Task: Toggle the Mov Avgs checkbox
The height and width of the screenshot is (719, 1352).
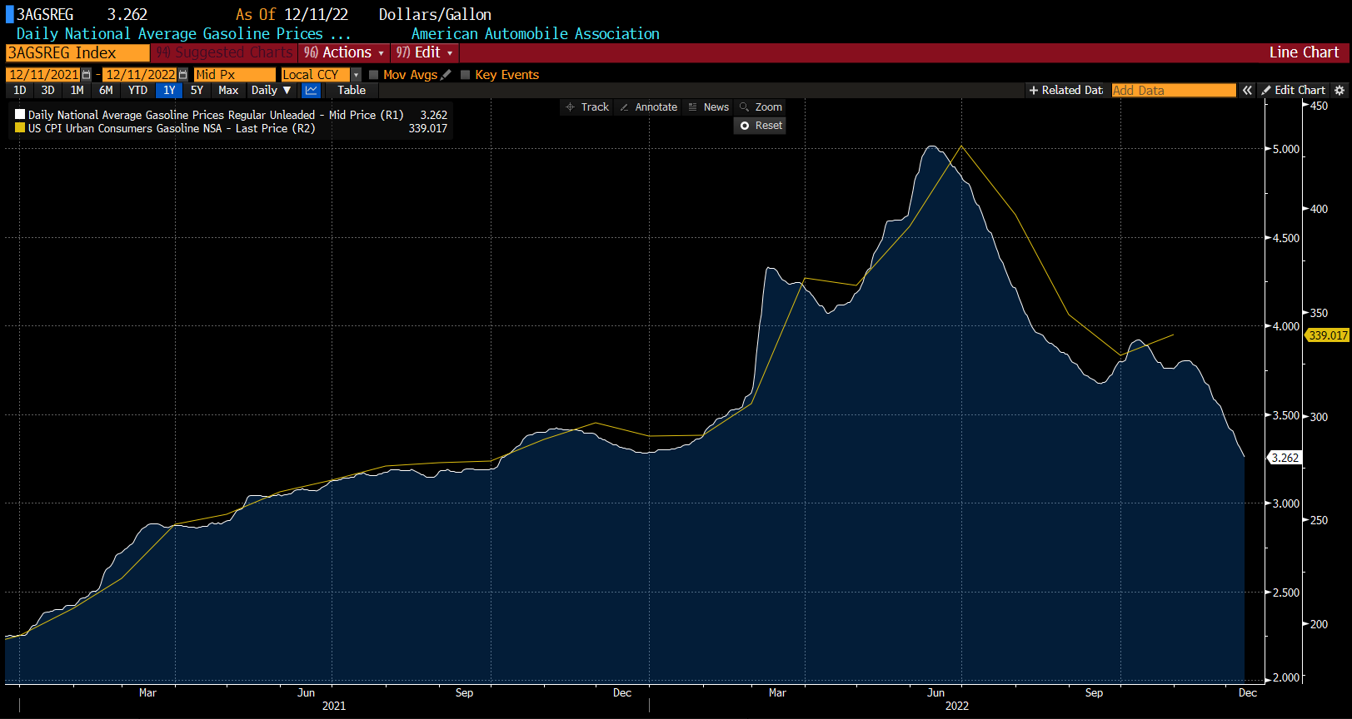Action: (x=374, y=75)
